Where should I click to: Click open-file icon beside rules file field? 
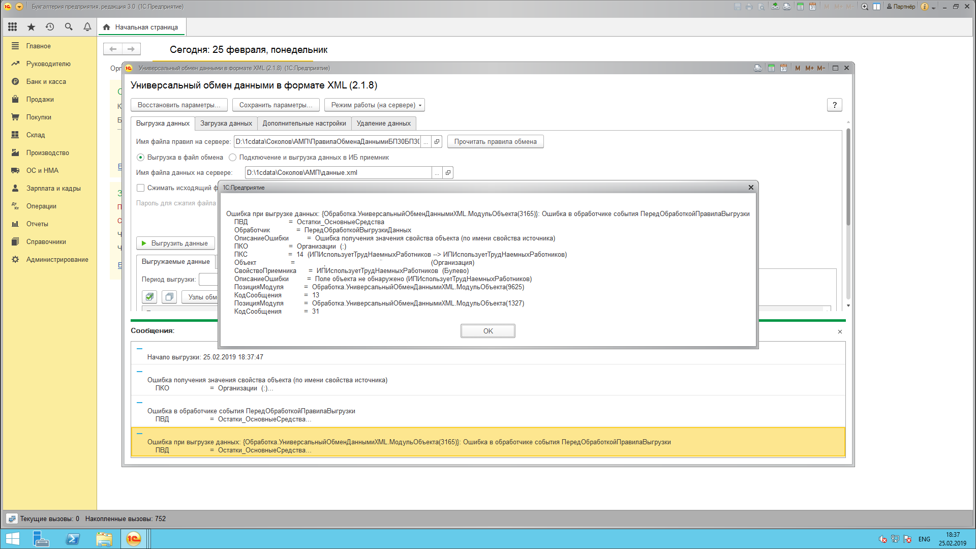[x=437, y=142]
